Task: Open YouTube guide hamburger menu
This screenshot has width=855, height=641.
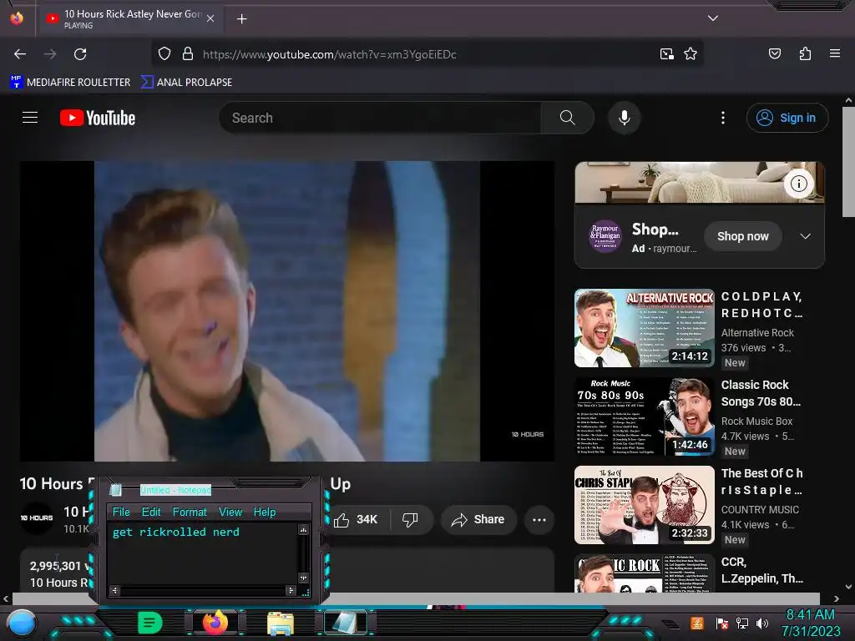Action: 30,118
